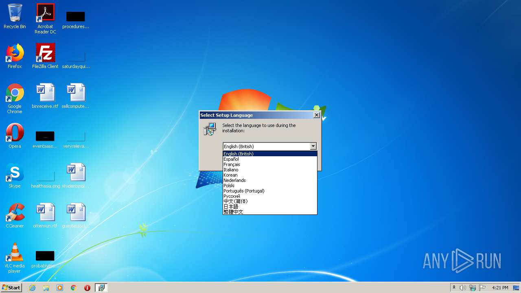The width and height of the screenshot is (521, 293).
Task: Open media player taskbar icon
Action: click(x=60, y=288)
